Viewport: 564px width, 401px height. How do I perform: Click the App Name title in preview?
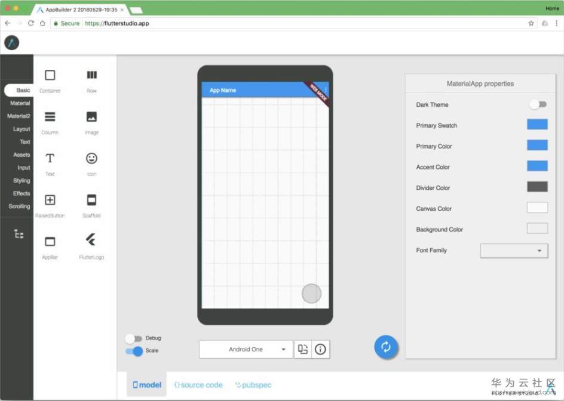(223, 90)
